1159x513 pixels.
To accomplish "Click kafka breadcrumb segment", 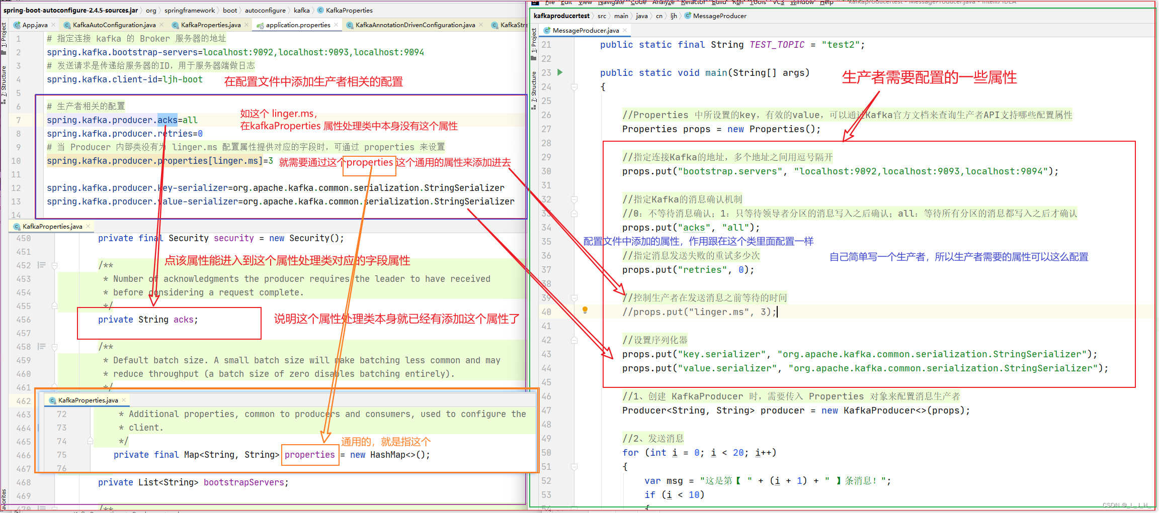I will [x=302, y=10].
